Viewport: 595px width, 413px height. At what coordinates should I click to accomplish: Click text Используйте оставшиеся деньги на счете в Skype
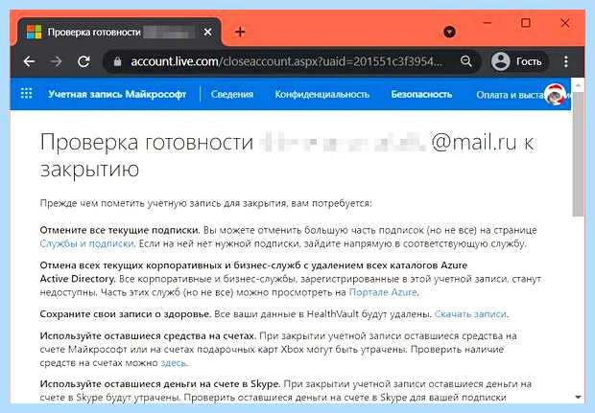pos(160,383)
